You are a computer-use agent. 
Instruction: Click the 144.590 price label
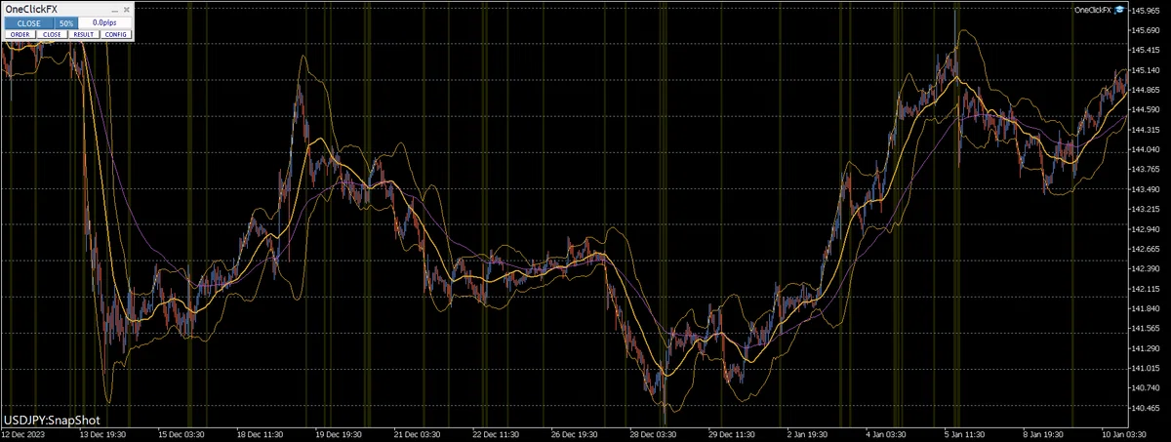click(1146, 110)
